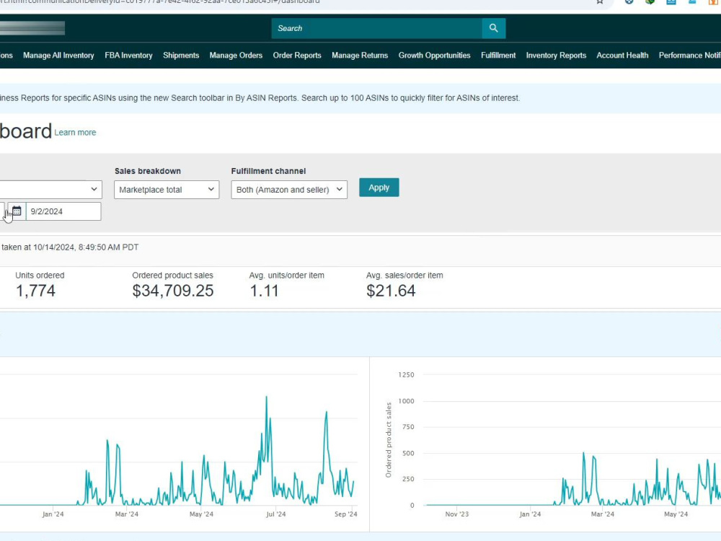Open Growth Opportunities menu item

(434, 56)
